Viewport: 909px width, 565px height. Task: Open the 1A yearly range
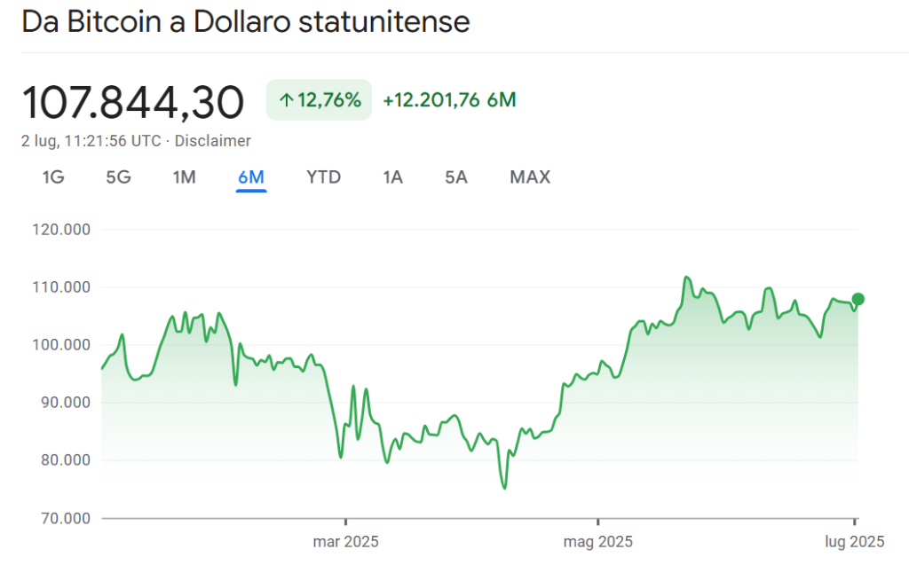coord(392,177)
